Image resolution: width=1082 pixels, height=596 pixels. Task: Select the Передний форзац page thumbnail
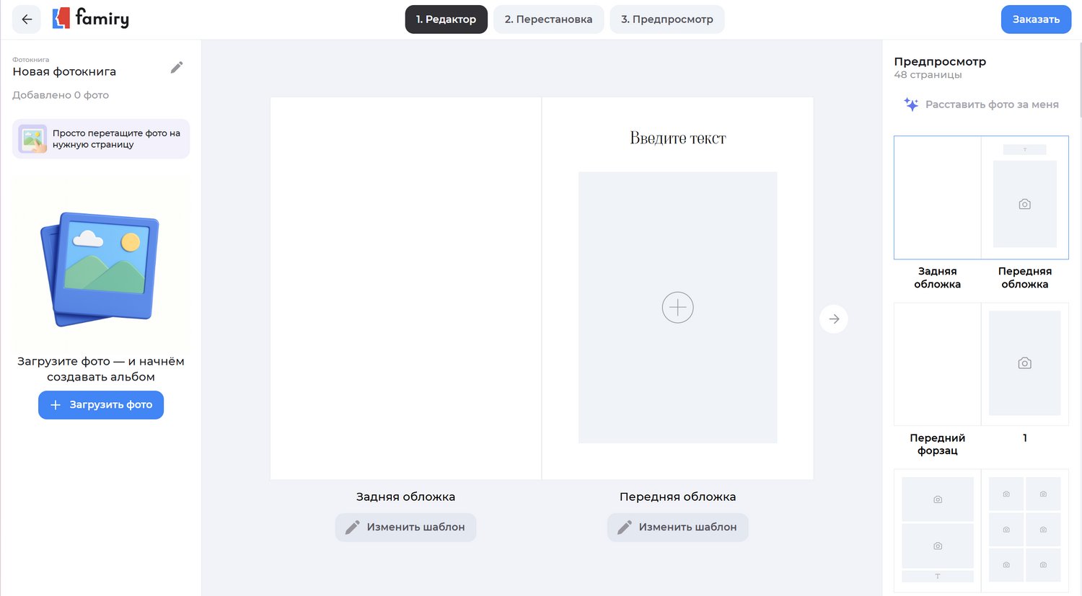click(x=937, y=364)
